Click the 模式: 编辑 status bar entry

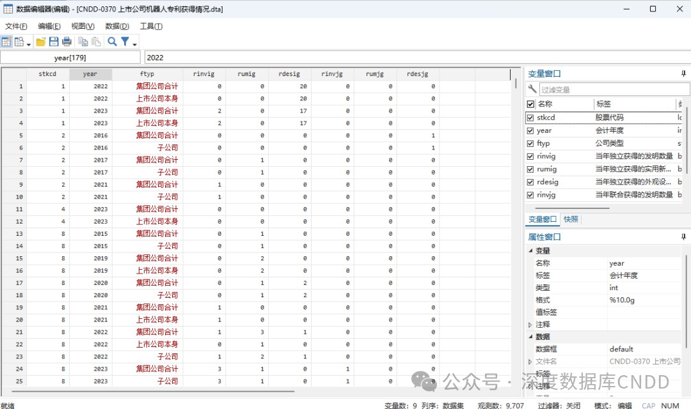pos(613,405)
